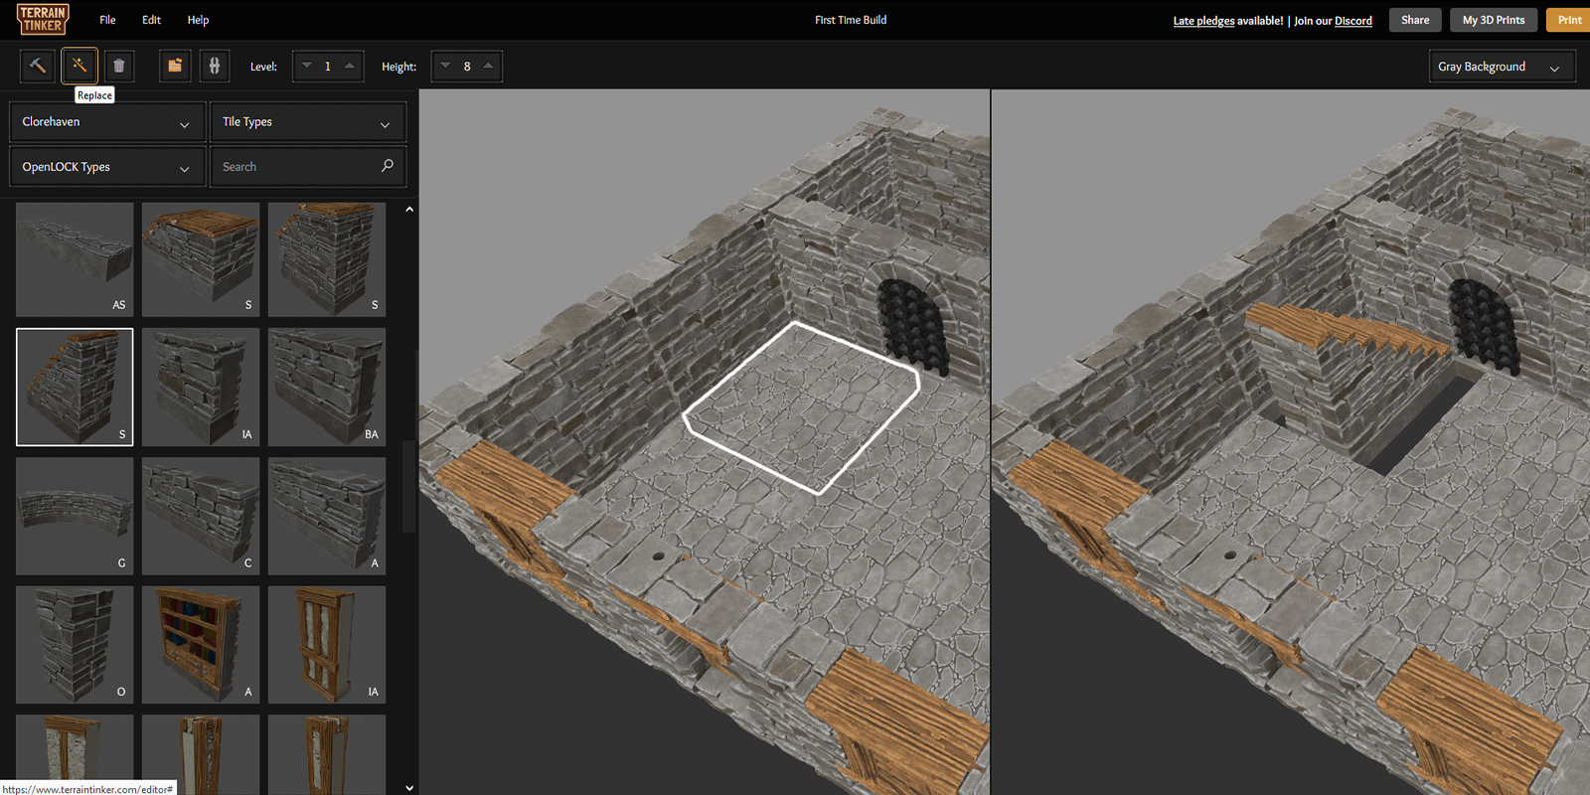Screen dimensions: 1590x795
Task: Open the File menu
Action: pyautogui.click(x=107, y=20)
